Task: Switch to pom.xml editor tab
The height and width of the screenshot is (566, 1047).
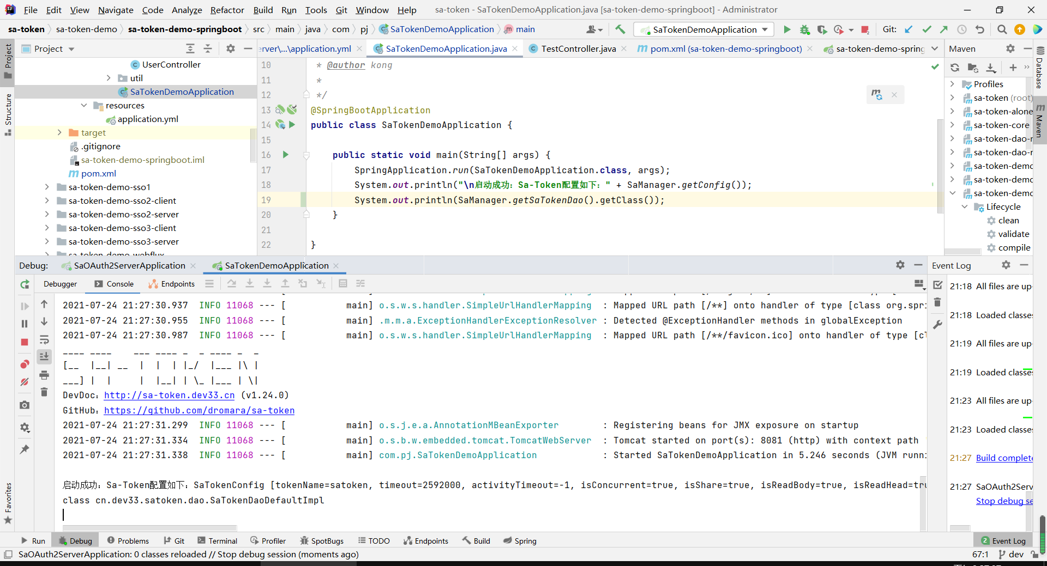Action: click(x=726, y=48)
